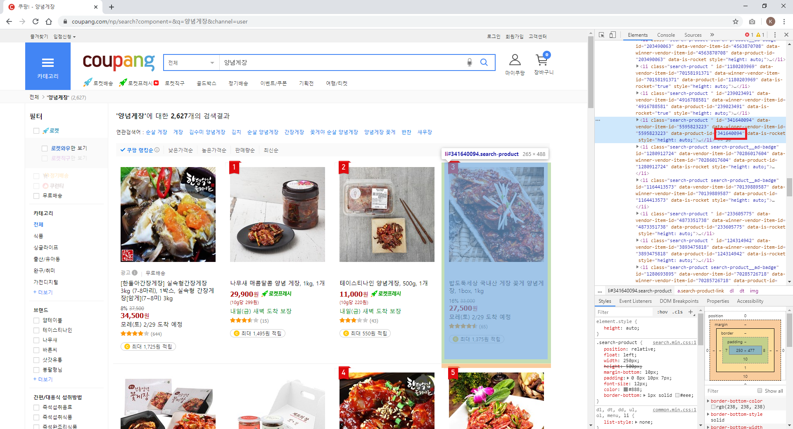Reload the page with refresh icon

(x=36, y=21)
